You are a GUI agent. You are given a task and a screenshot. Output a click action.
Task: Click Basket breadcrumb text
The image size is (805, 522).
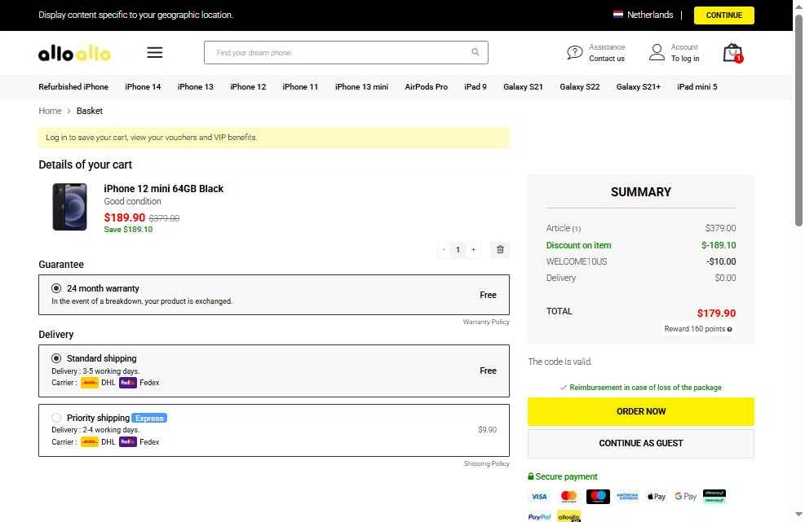pyautogui.click(x=90, y=111)
